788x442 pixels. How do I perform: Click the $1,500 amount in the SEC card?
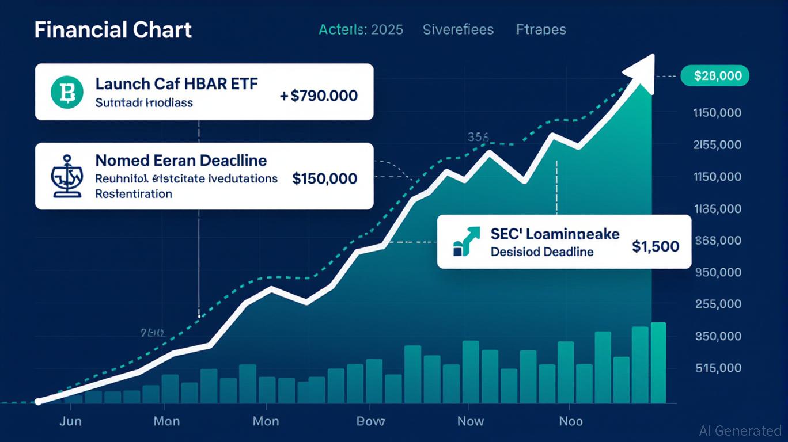(655, 247)
